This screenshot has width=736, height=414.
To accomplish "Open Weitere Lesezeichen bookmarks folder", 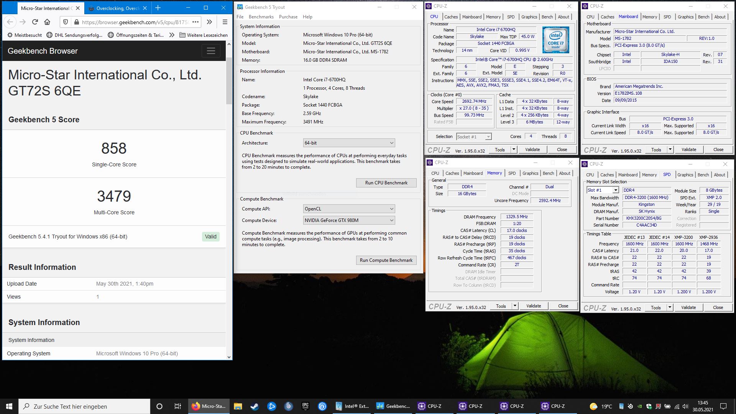I will point(203,35).
